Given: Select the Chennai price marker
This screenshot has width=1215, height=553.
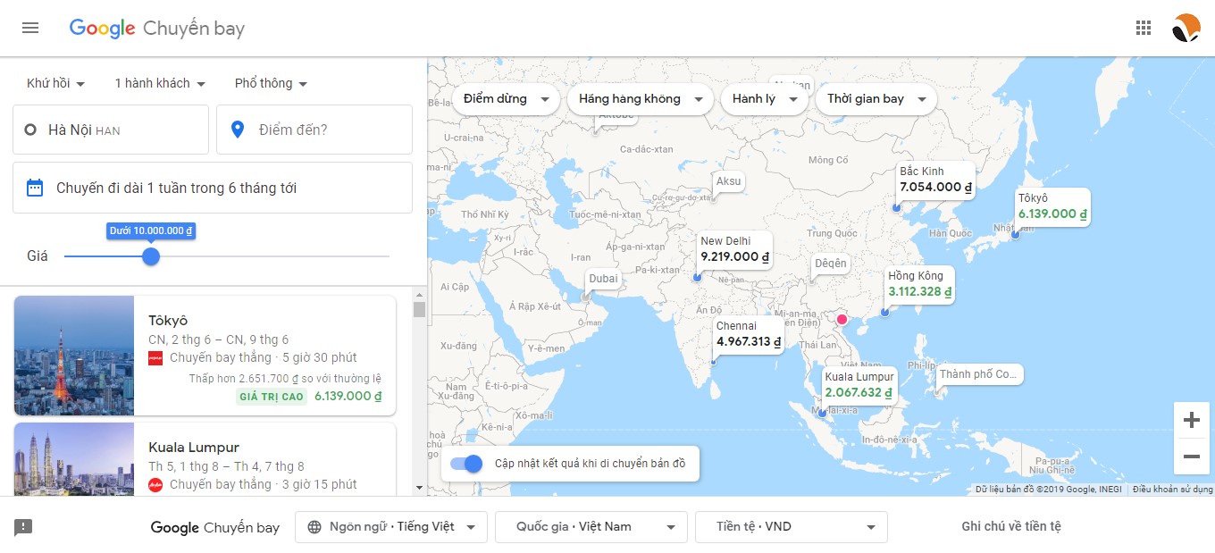Looking at the screenshot, I should [x=749, y=334].
